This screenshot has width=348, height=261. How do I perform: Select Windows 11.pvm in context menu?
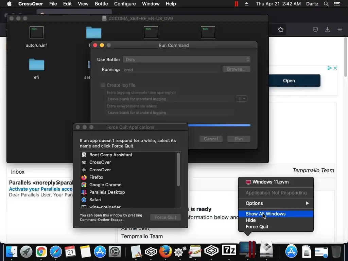click(276, 182)
